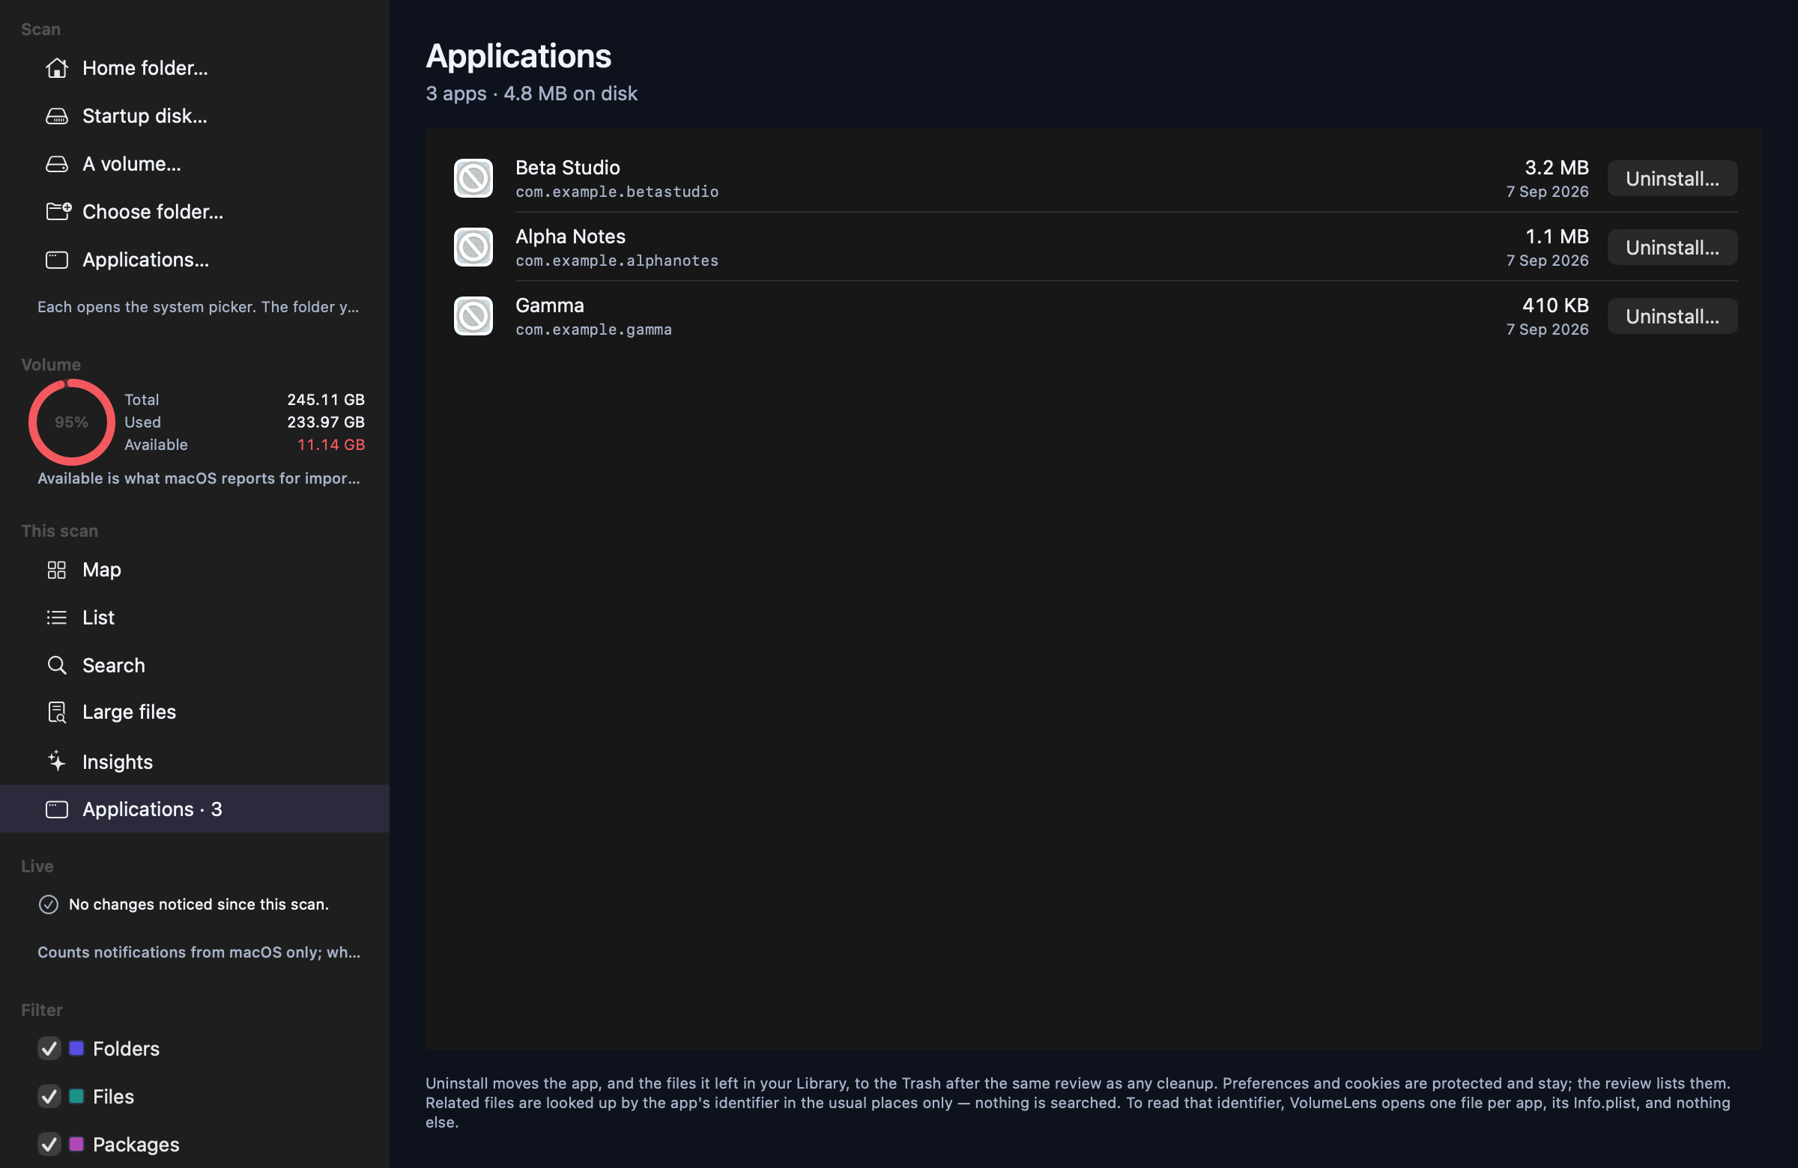Click the Map grid icon
Image resolution: width=1798 pixels, height=1168 pixels.
click(x=57, y=570)
